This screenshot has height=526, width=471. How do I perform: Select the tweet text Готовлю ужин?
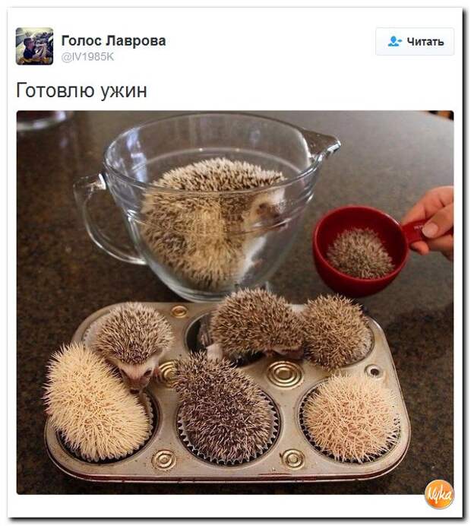pyautogui.click(x=81, y=90)
